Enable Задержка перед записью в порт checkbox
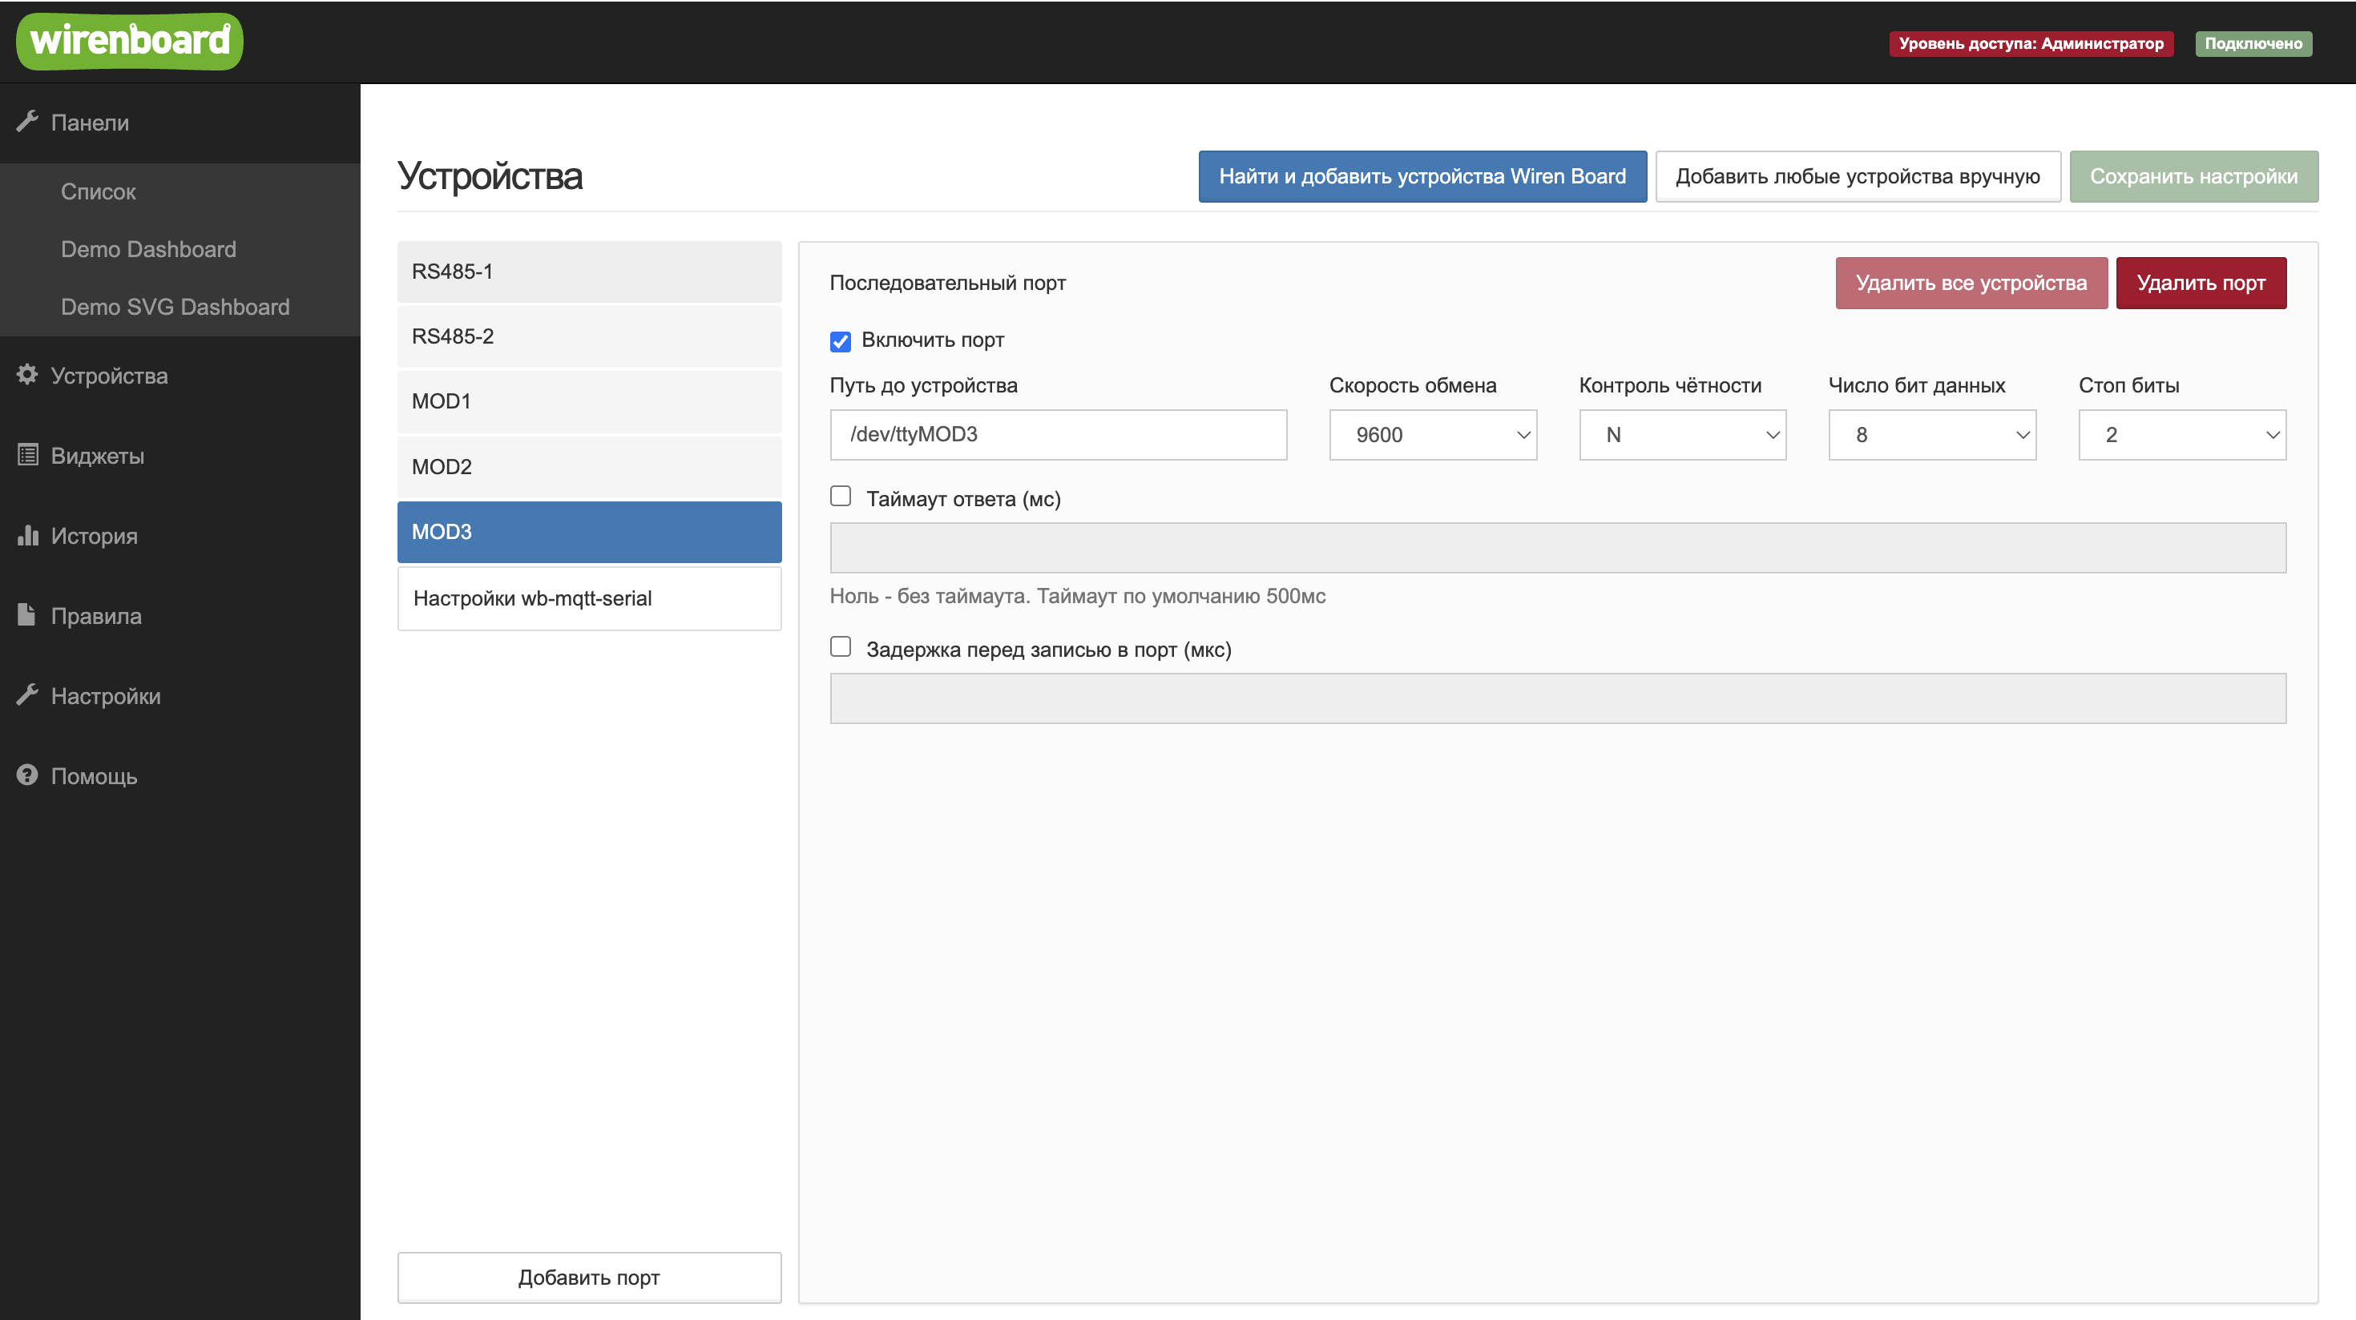Image resolution: width=2356 pixels, height=1320 pixels. (840, 647)
